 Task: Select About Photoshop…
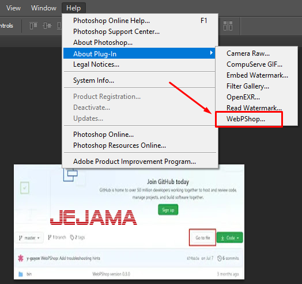[x=140, y=43]
